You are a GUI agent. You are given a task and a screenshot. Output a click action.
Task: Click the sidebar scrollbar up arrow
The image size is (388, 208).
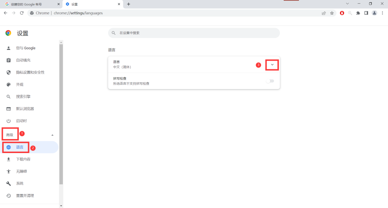point(61,42)
